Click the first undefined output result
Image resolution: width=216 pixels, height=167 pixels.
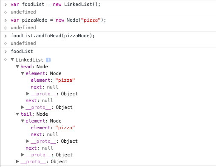(23, 12)
